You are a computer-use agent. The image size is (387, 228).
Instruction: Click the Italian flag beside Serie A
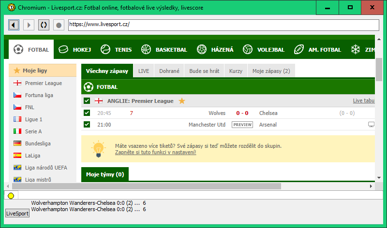17,131
